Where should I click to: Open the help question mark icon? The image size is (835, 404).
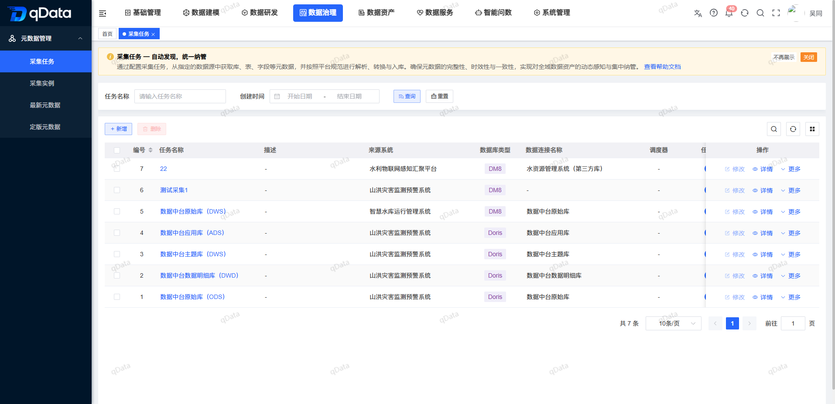(x=714, y=13)
